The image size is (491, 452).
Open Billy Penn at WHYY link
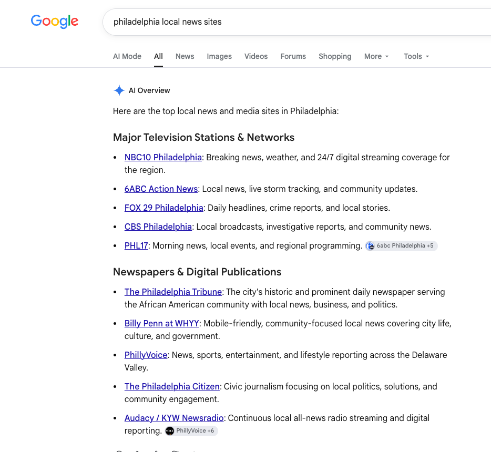161,323
